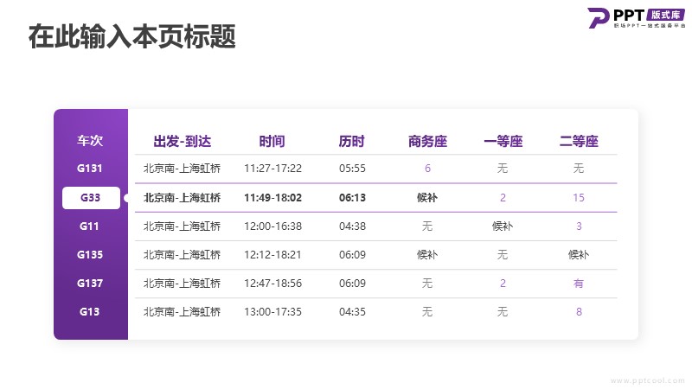Select the highlighted G33 train tab
Viewport: 692px width, 389px height.
[91, 198]
